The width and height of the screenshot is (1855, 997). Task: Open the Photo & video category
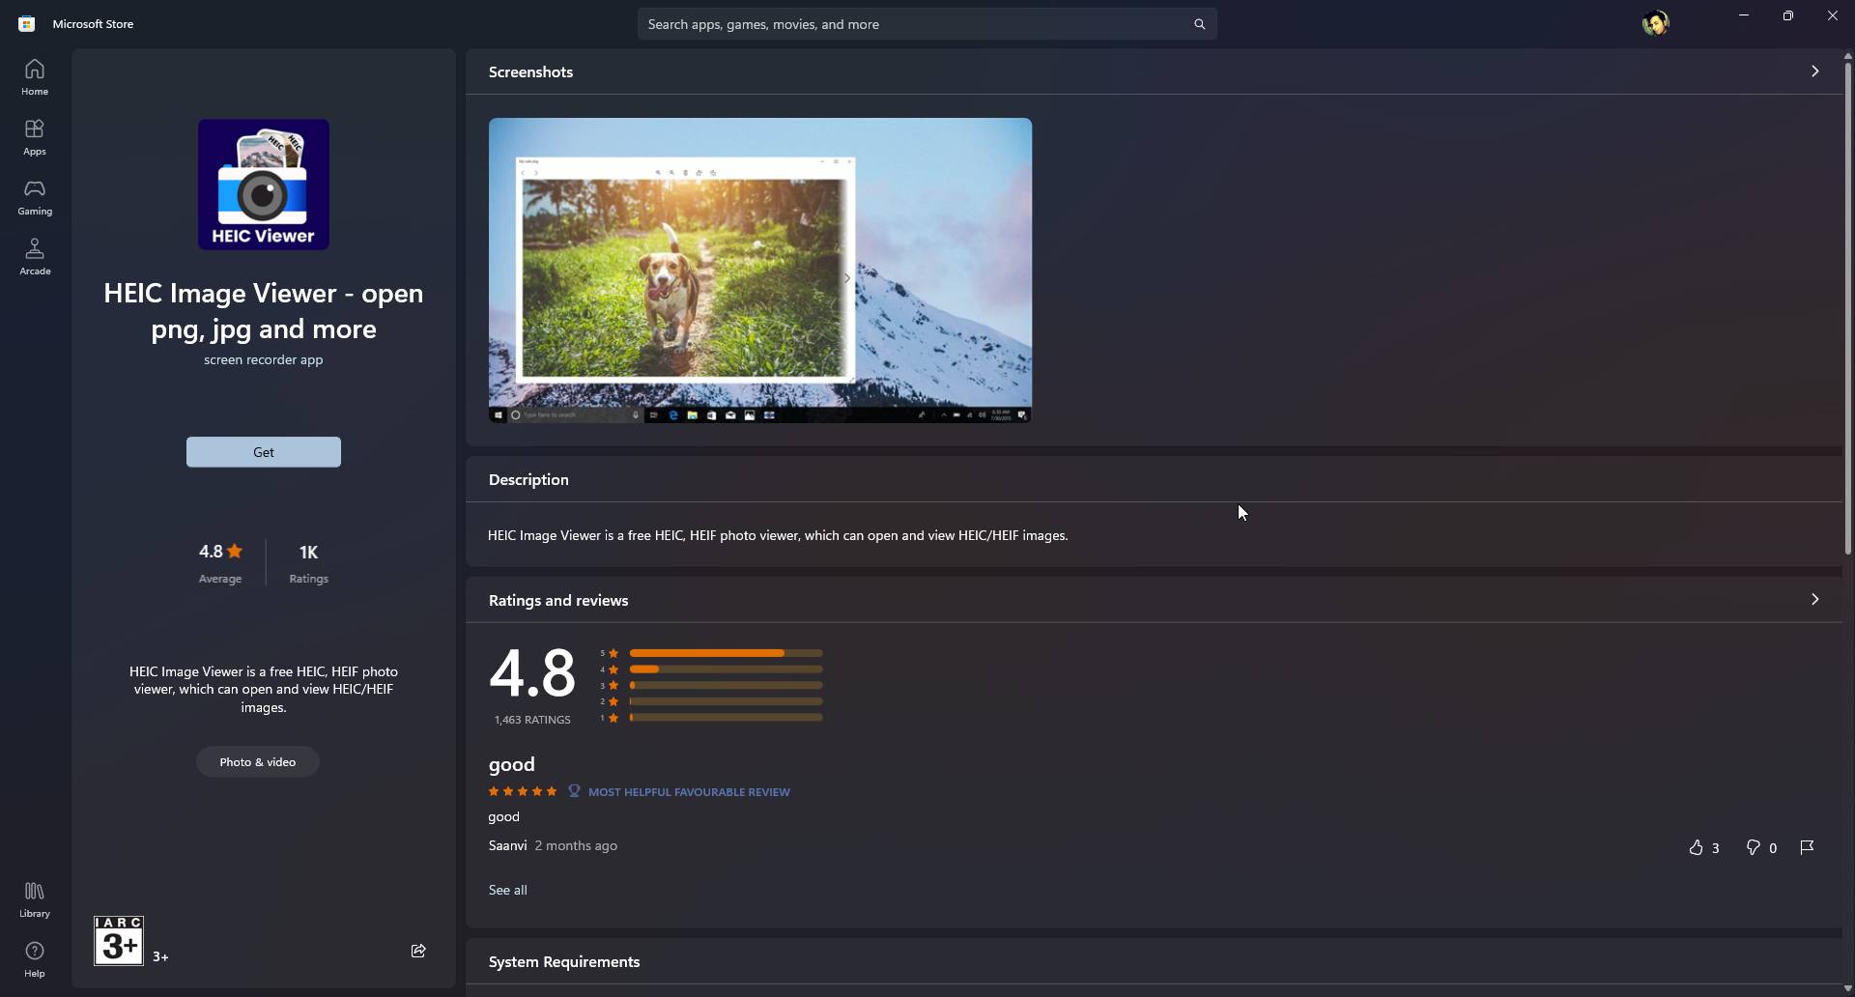click(258, 762)
